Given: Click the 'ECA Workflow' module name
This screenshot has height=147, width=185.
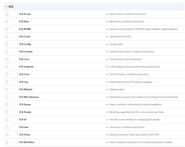Looking at the screenshot, I should pyautogui.click(x=27, y=142).
